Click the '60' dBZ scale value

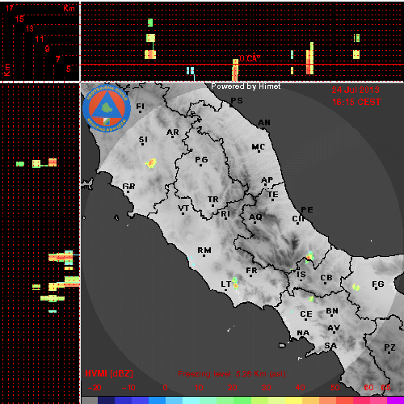[368, 388]
